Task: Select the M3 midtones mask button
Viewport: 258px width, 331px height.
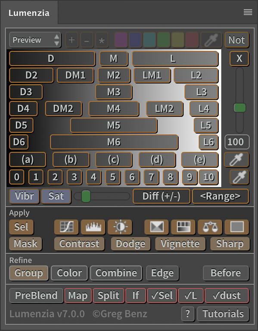Action: click(x=114, y=92)
